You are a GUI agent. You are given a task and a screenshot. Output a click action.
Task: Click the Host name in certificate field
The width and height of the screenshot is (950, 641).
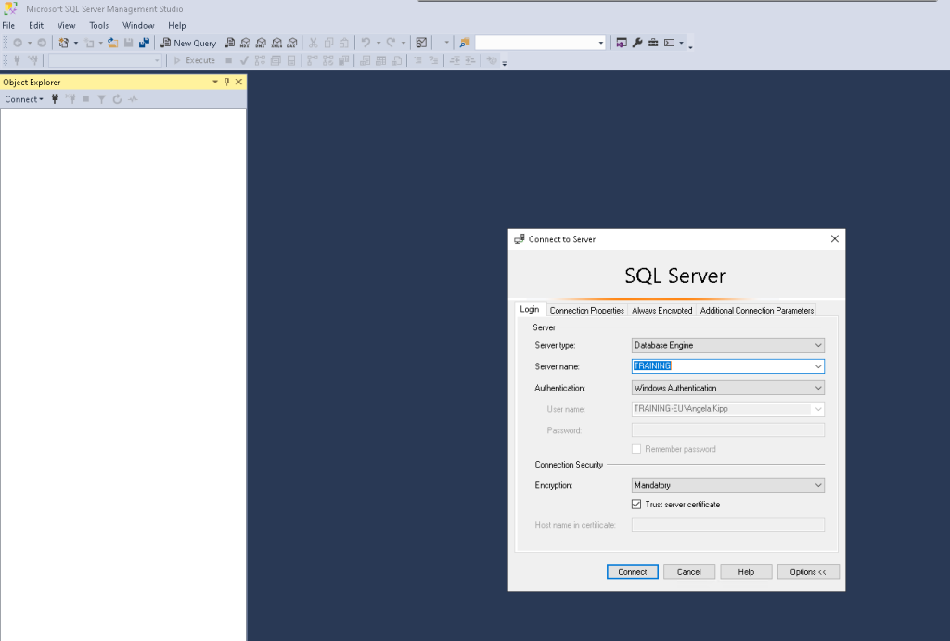coord(727,525)
